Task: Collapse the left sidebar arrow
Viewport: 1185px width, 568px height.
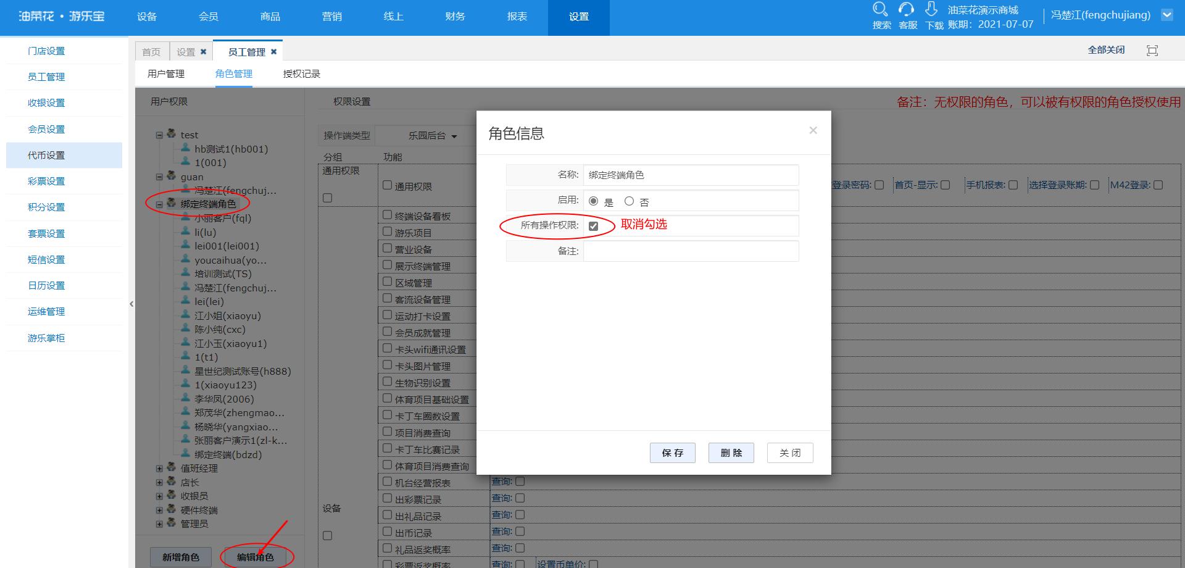Action: pyautogui.click(x=131, y=304)
